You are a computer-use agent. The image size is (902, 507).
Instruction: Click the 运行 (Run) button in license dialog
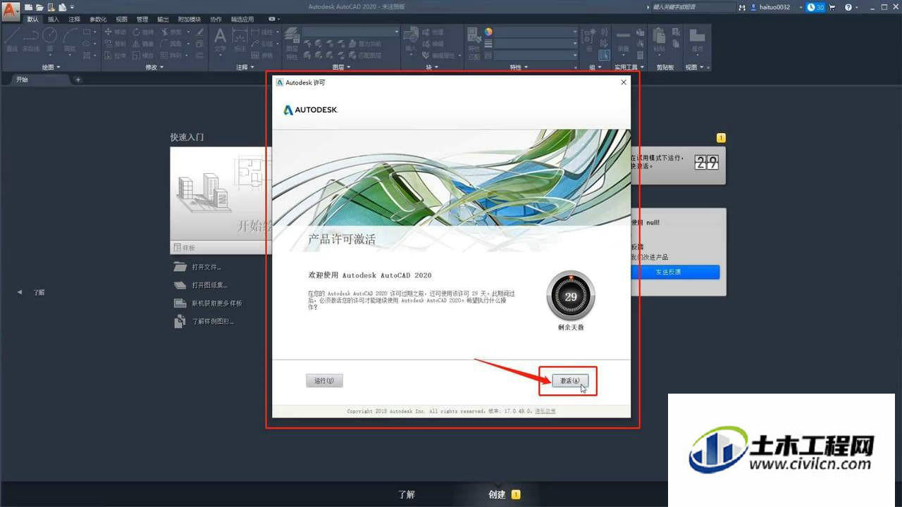click(324, 381)
